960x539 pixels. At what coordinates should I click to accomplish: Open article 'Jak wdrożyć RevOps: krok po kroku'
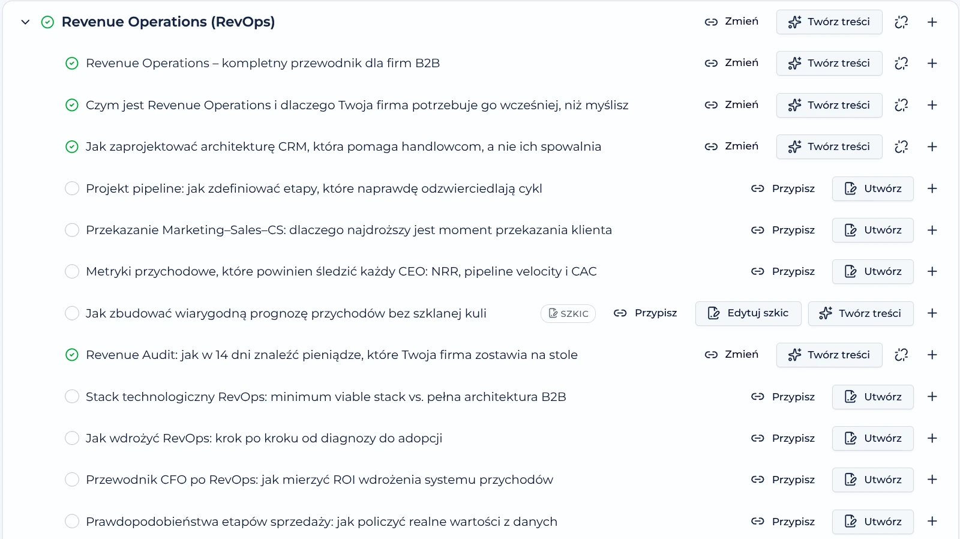click(x=264, y=438)
